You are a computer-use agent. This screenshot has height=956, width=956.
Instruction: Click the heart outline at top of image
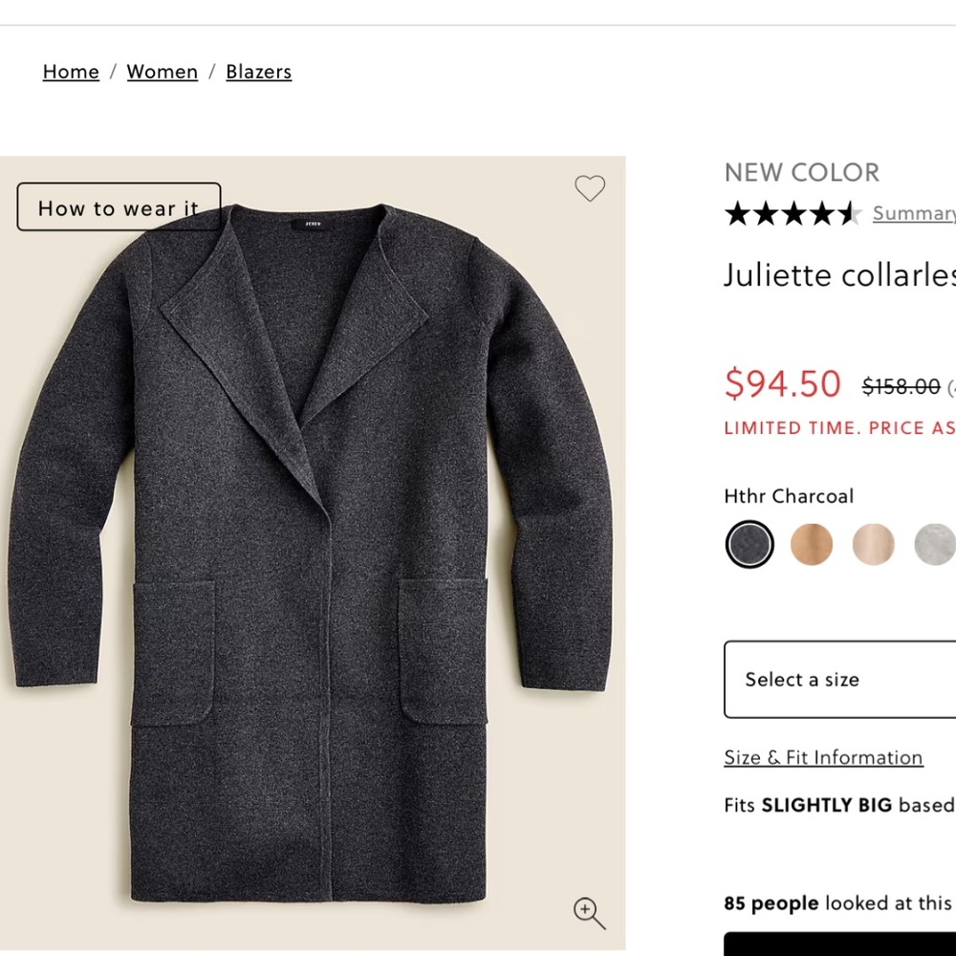[x=590, y=188]
